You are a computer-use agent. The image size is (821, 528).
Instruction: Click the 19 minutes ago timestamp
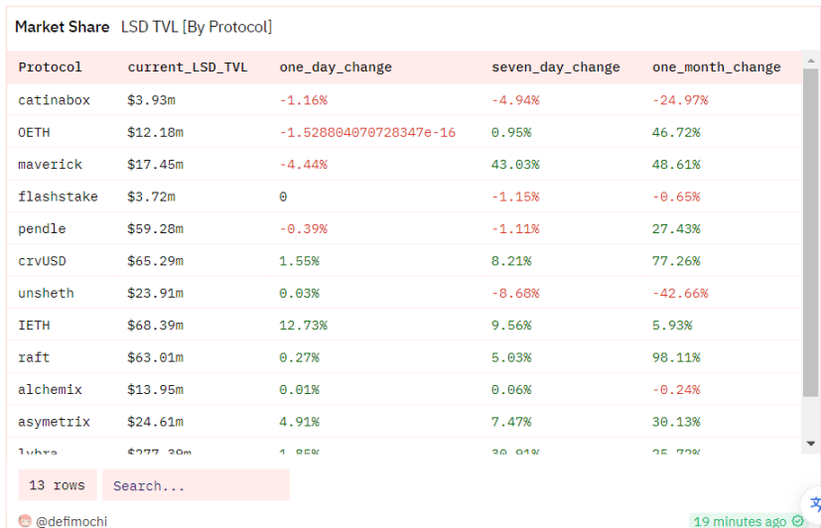pyautogui.click(x=741, y=521)
